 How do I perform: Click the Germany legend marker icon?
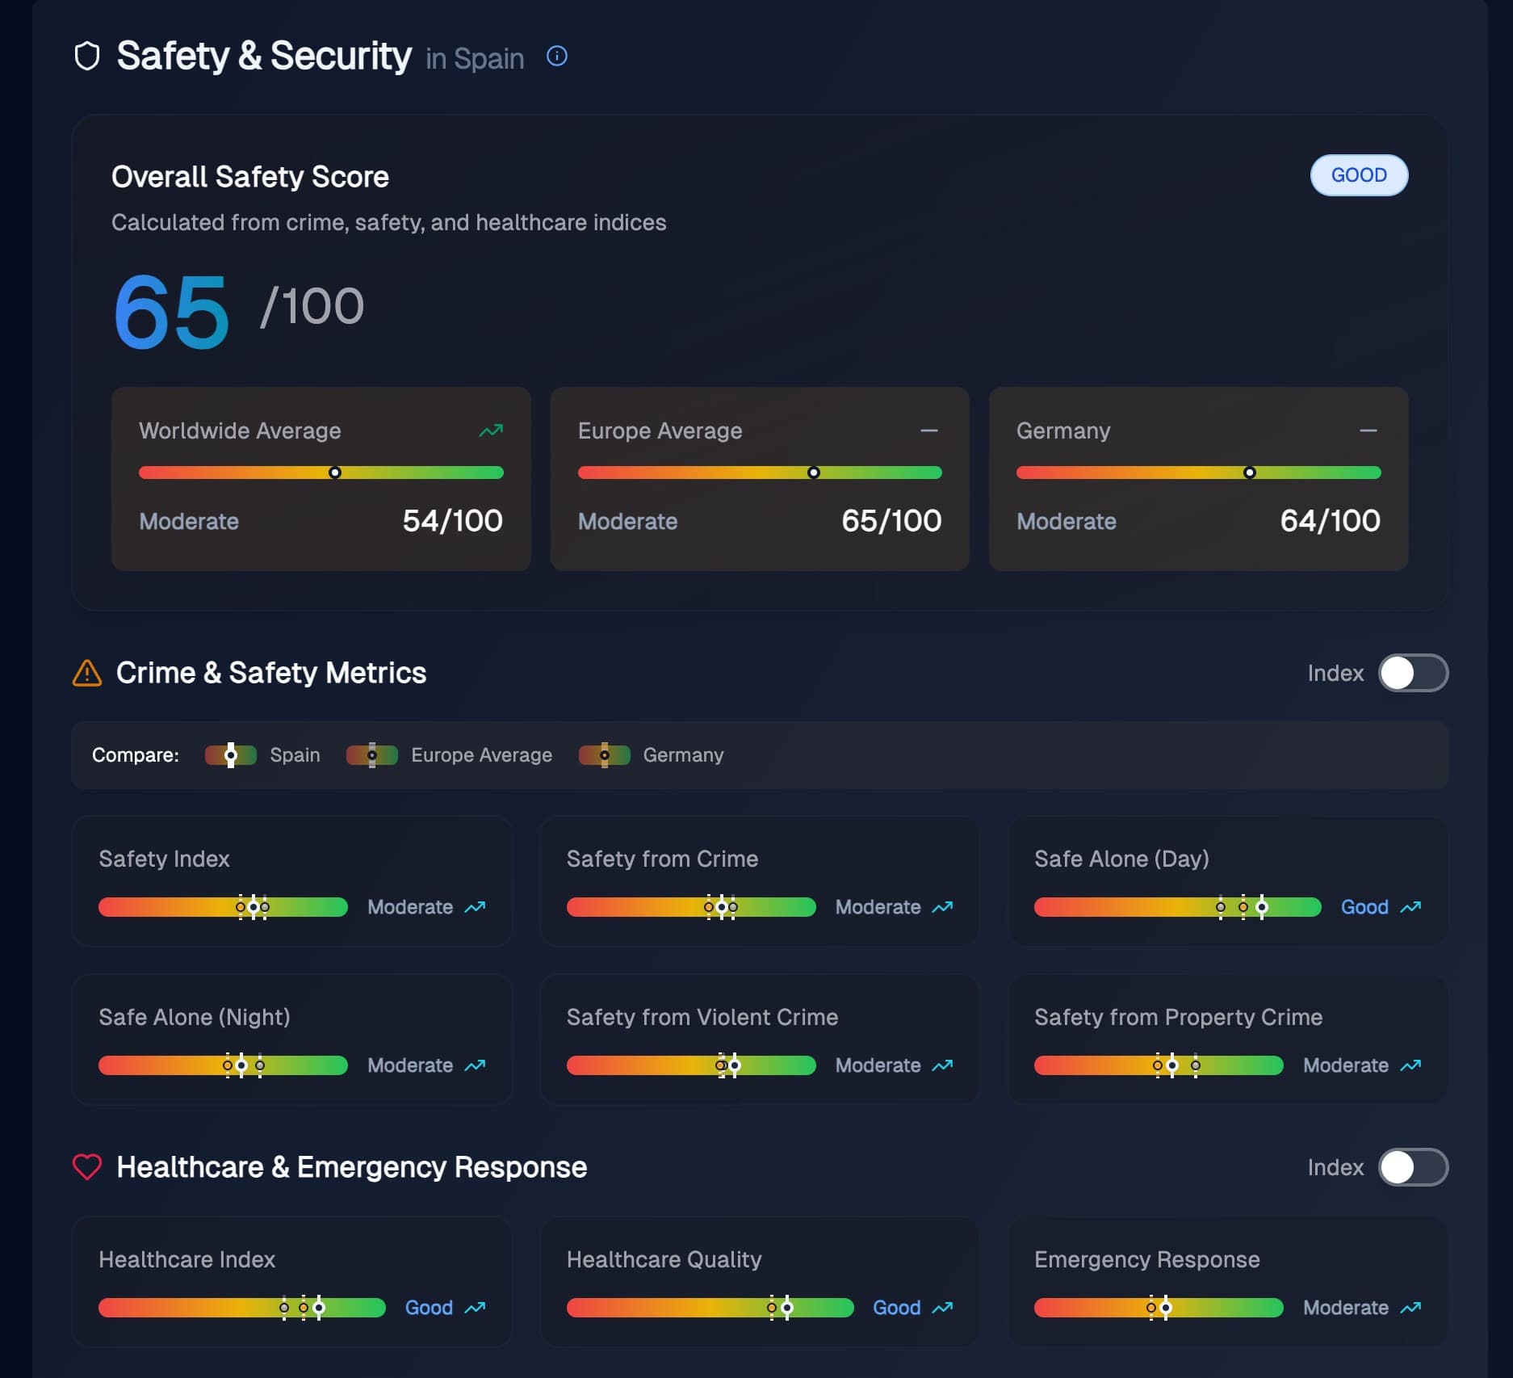[605, 755]
